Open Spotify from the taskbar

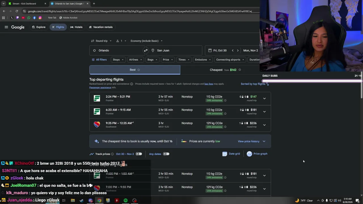click(125, 201)
